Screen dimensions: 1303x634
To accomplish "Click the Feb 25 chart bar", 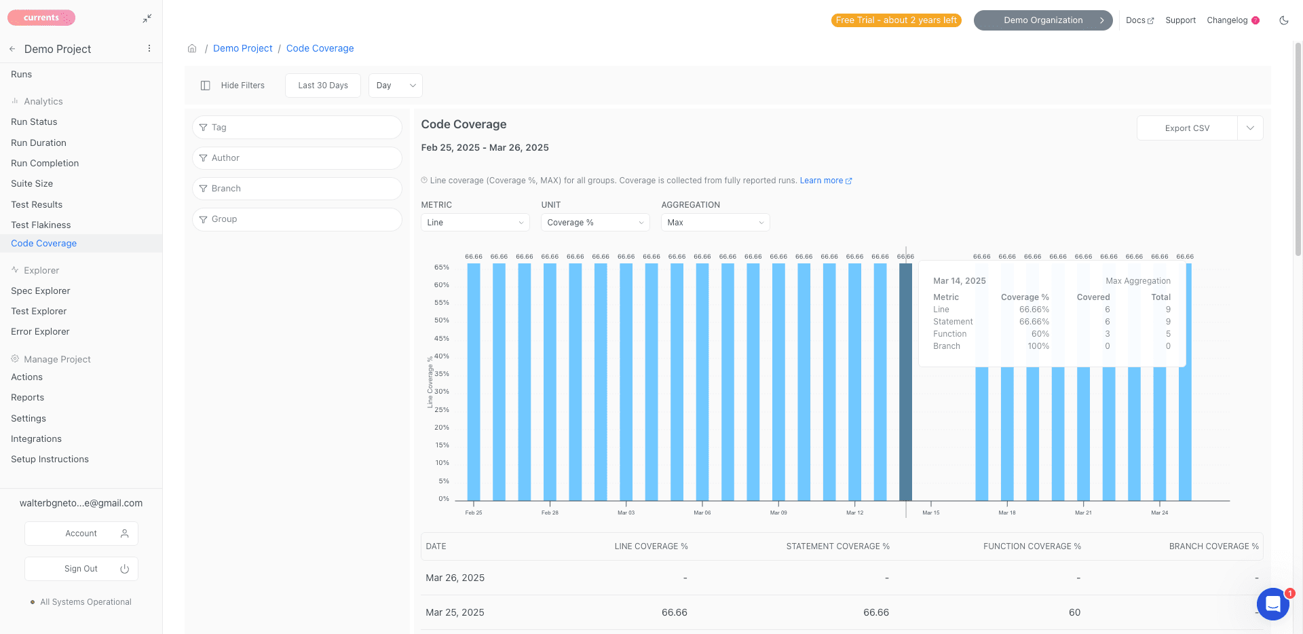I will (474, 382).
